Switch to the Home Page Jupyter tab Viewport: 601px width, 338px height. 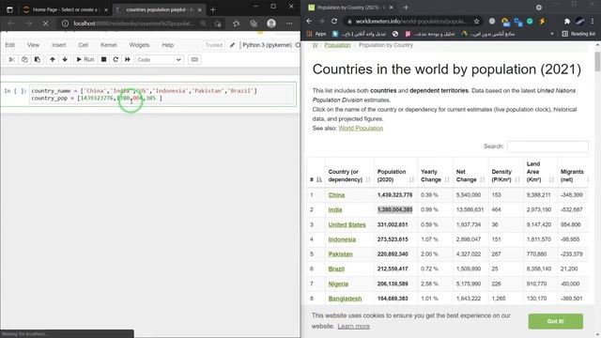(x=65, y=9)
